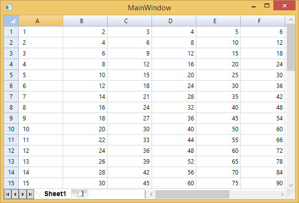Add a new sheet with the insert-sheet icon

click(79, 194)
